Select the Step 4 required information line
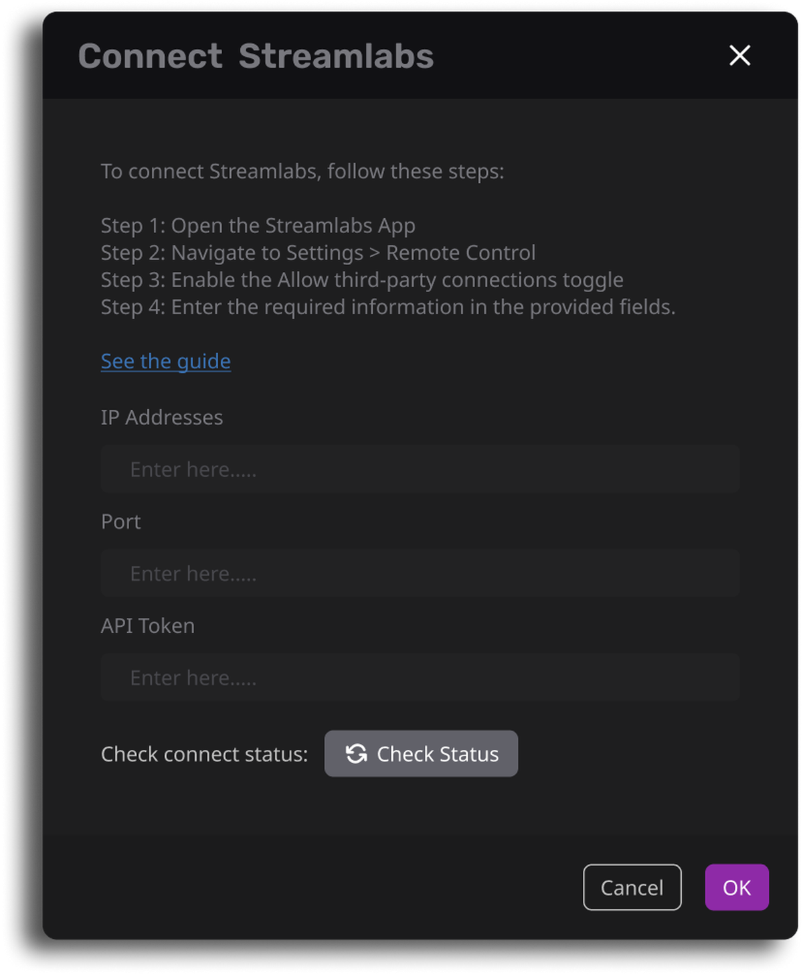The height and width of the screenshot is (975, 803). coord(388,307)
